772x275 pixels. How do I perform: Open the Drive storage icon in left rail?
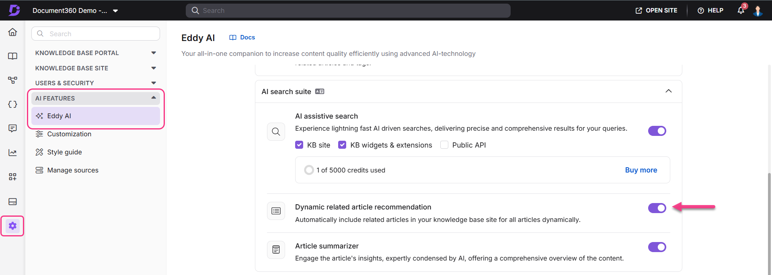pos(12,201)
